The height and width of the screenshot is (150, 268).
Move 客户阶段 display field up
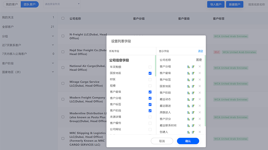[x=188, y=93]
